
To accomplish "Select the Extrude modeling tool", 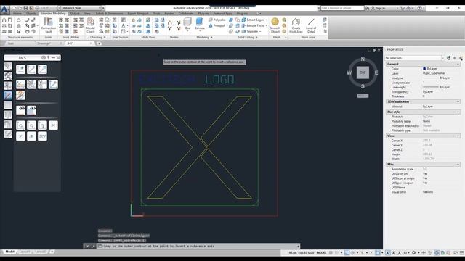I will click(x=200, y=24).
